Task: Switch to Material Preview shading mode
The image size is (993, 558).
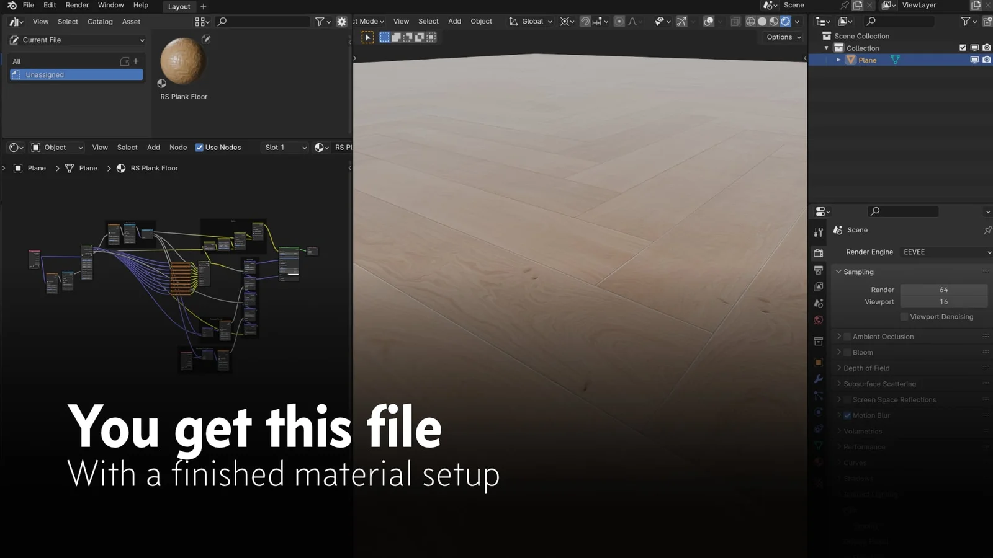Action: click(x=773, y=20)
